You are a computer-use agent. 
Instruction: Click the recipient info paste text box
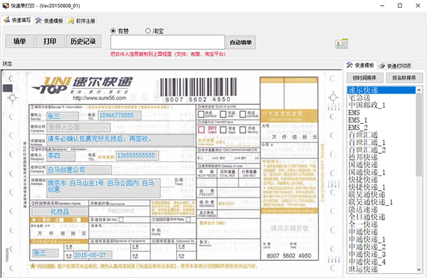coord(167,42)
